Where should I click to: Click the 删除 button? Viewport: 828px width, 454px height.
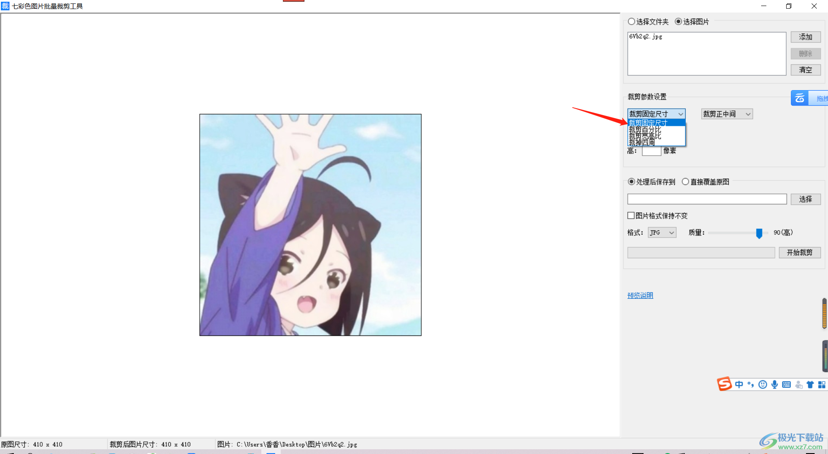806,53
